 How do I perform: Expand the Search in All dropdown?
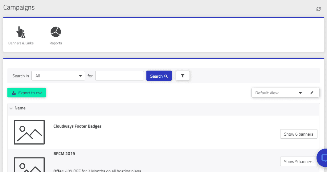coord(58,76)
